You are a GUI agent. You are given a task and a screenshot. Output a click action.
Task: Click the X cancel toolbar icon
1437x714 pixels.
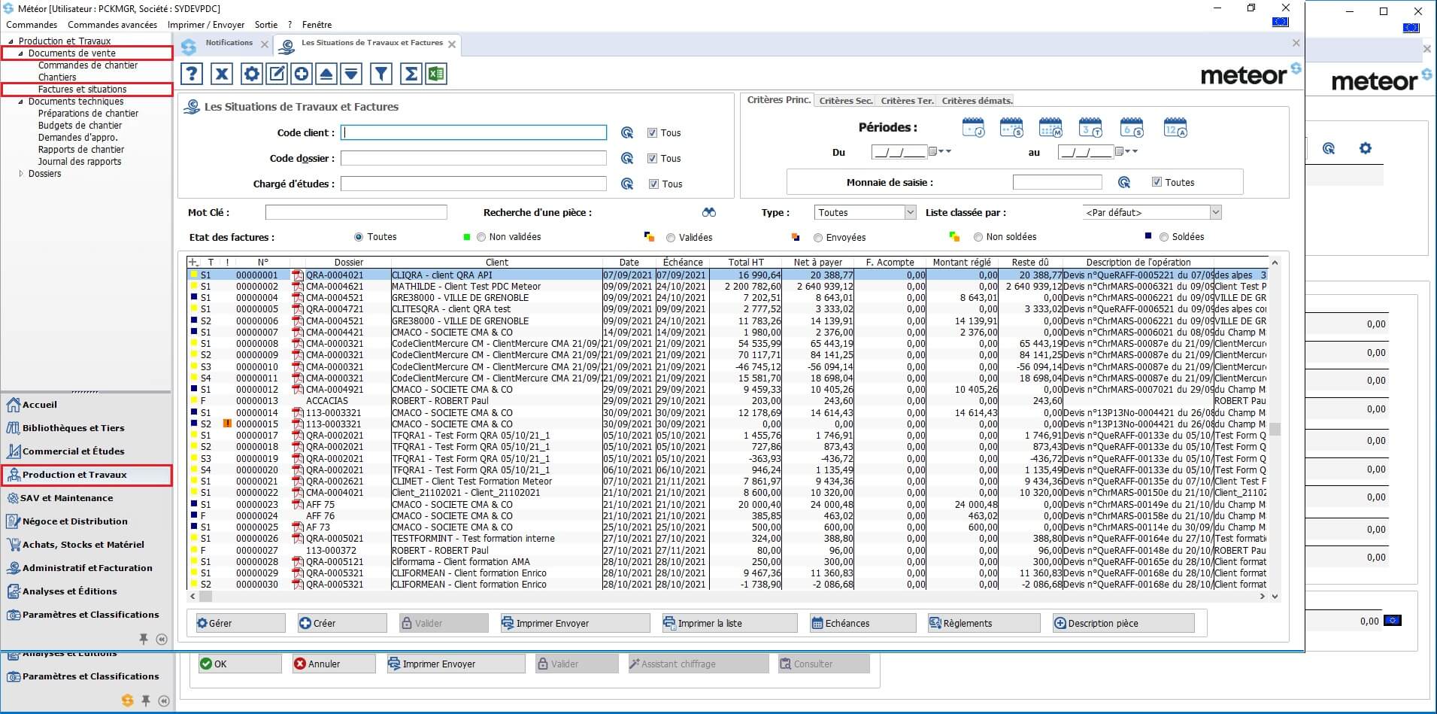tap(222, 74)
